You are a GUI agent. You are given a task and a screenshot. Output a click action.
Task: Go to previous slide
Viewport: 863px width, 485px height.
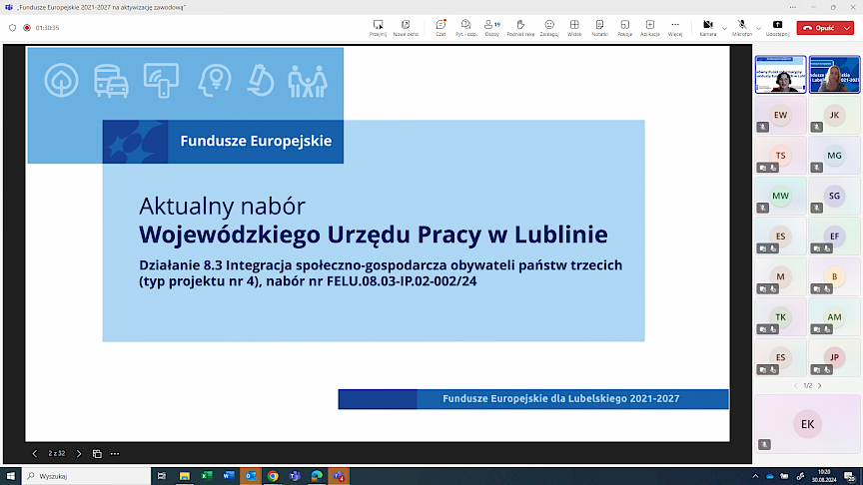coord(35,454)
